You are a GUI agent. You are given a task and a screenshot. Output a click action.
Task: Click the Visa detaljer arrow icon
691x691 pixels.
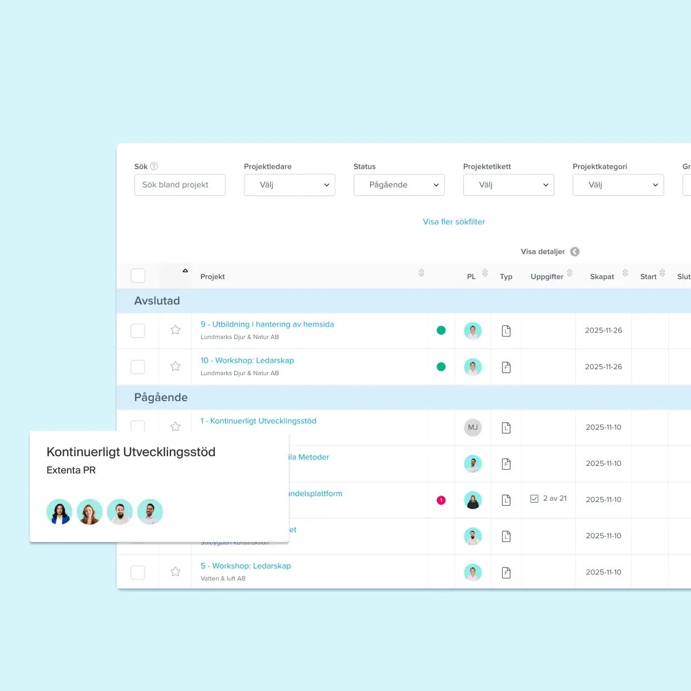point(575,252)
